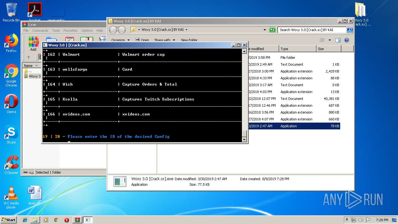This screenshot has width=398, height=224.
Task: Click the Woxy 3.0 exe thumbnail in details pane
Action: (x=120, y=181)
